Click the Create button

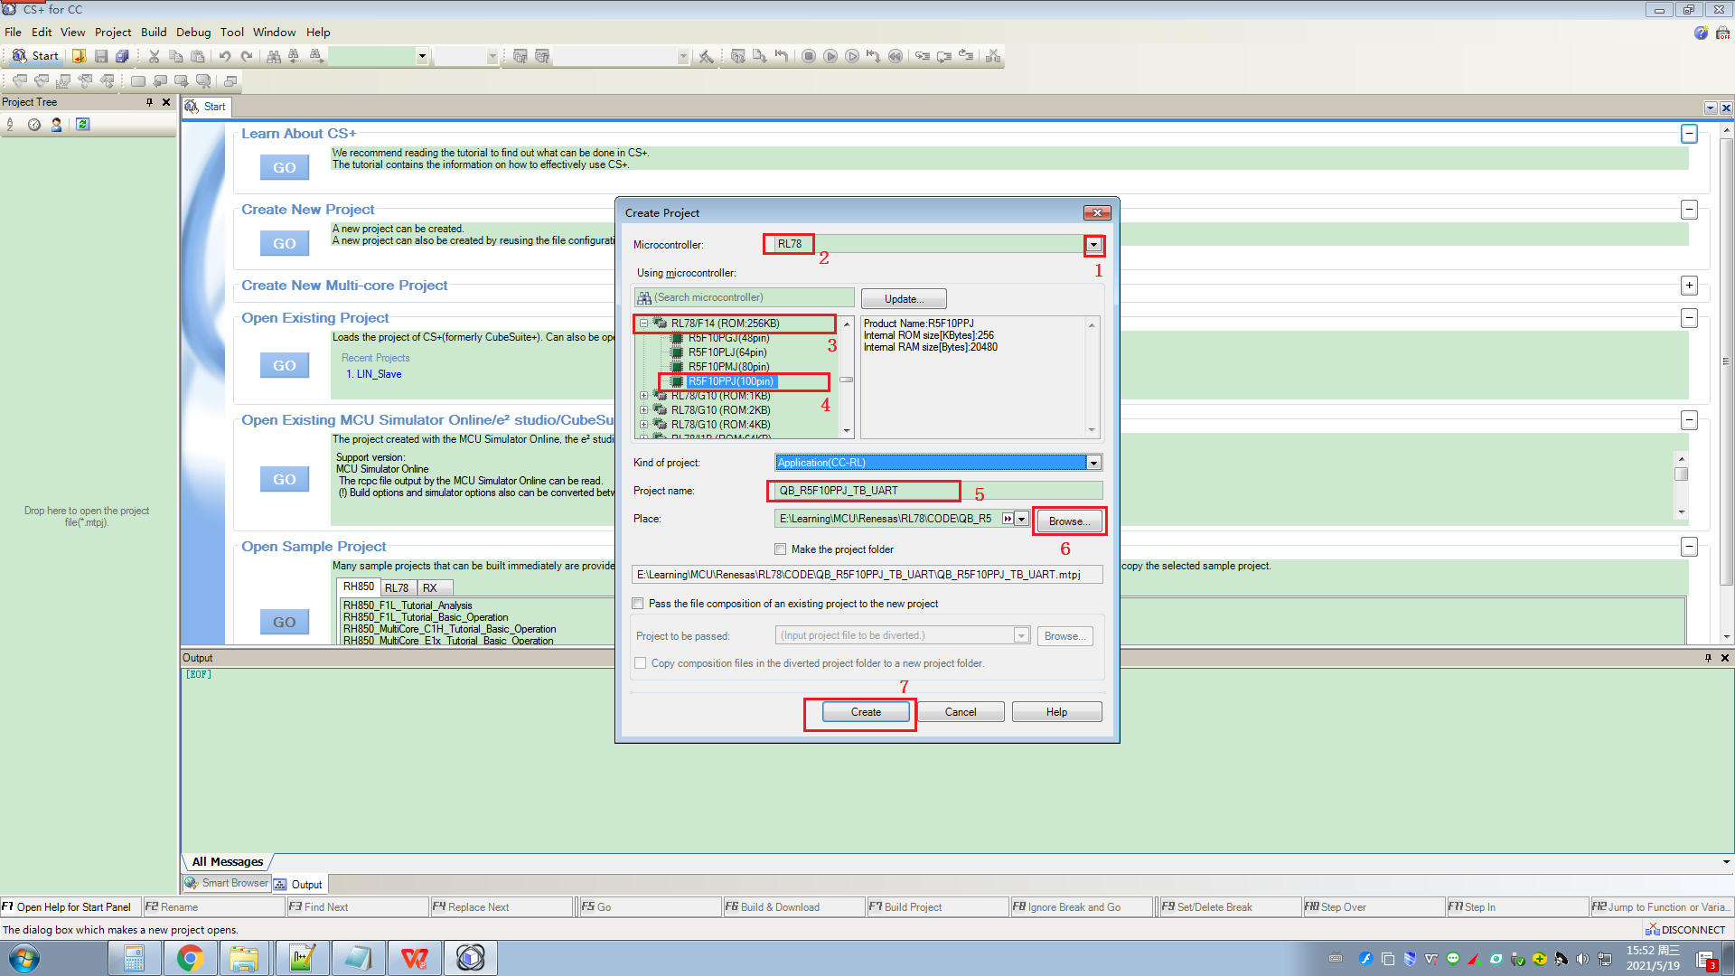point(866,712)
